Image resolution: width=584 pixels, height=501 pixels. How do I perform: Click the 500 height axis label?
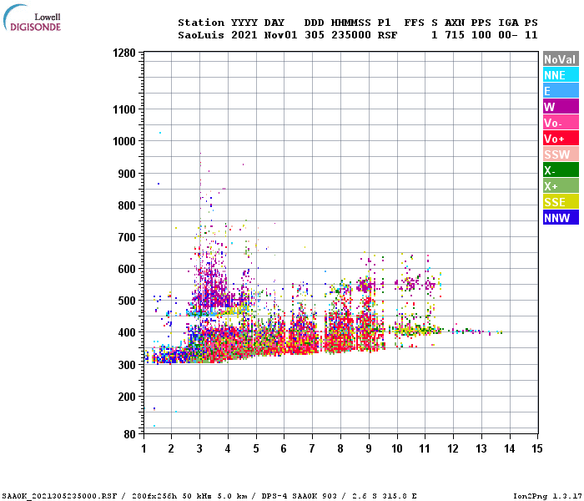[127, 301]
